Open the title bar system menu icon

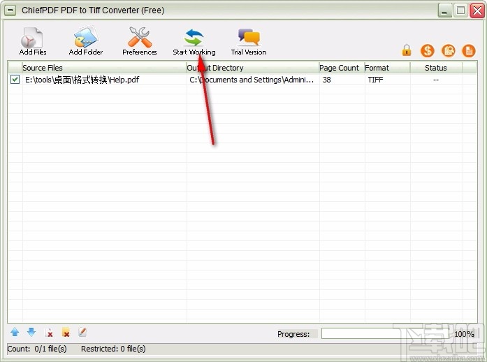(10, 10)
